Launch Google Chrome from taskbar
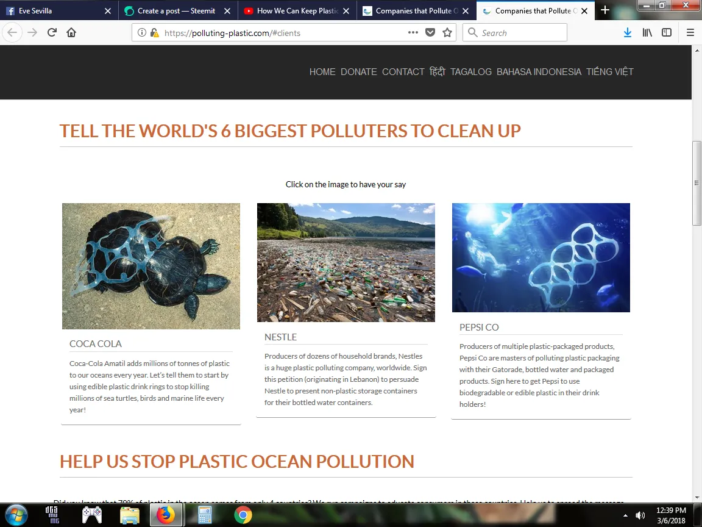Viewport: 702px width, 527px height. coord(243,515)
